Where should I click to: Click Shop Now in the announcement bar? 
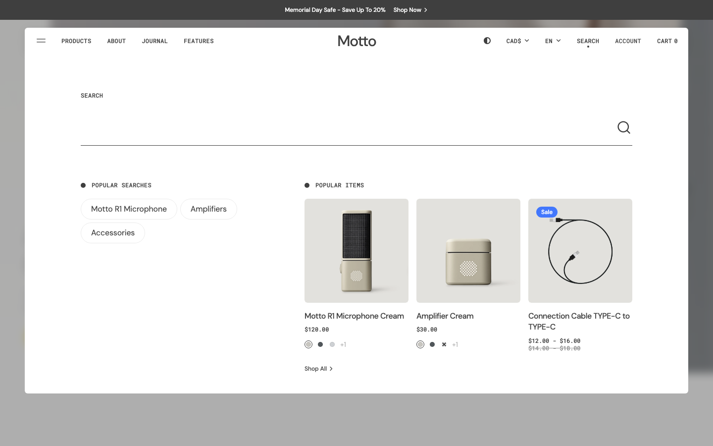click(410, 10)
